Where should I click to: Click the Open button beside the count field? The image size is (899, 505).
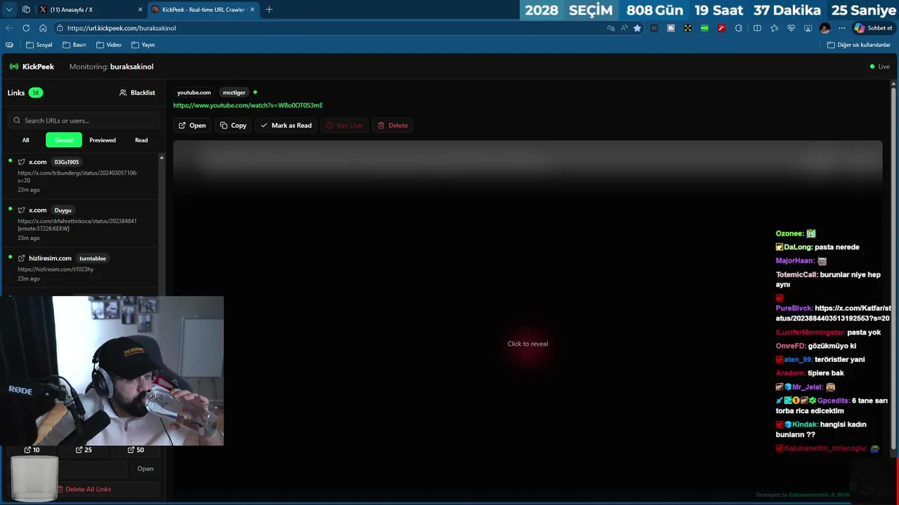pyautogui.click(x=145, y=469)
